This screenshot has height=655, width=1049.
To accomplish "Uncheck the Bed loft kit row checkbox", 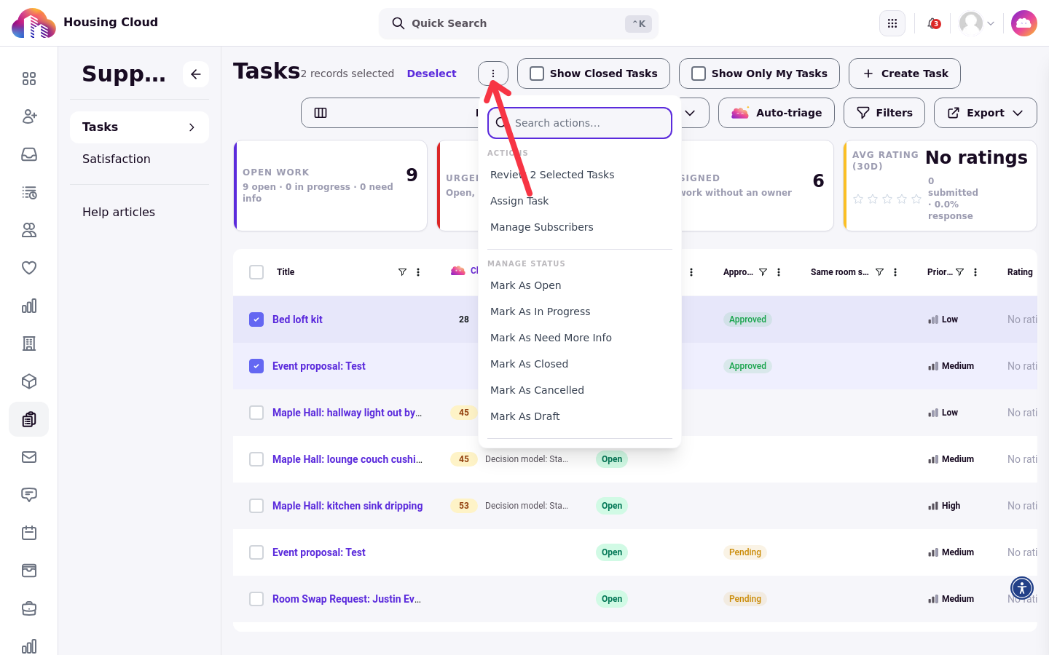I will (x=256, y=319).
